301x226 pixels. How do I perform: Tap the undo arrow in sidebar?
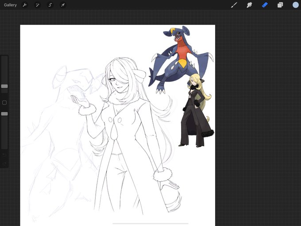pyautogui.click(x=4, y=155)
